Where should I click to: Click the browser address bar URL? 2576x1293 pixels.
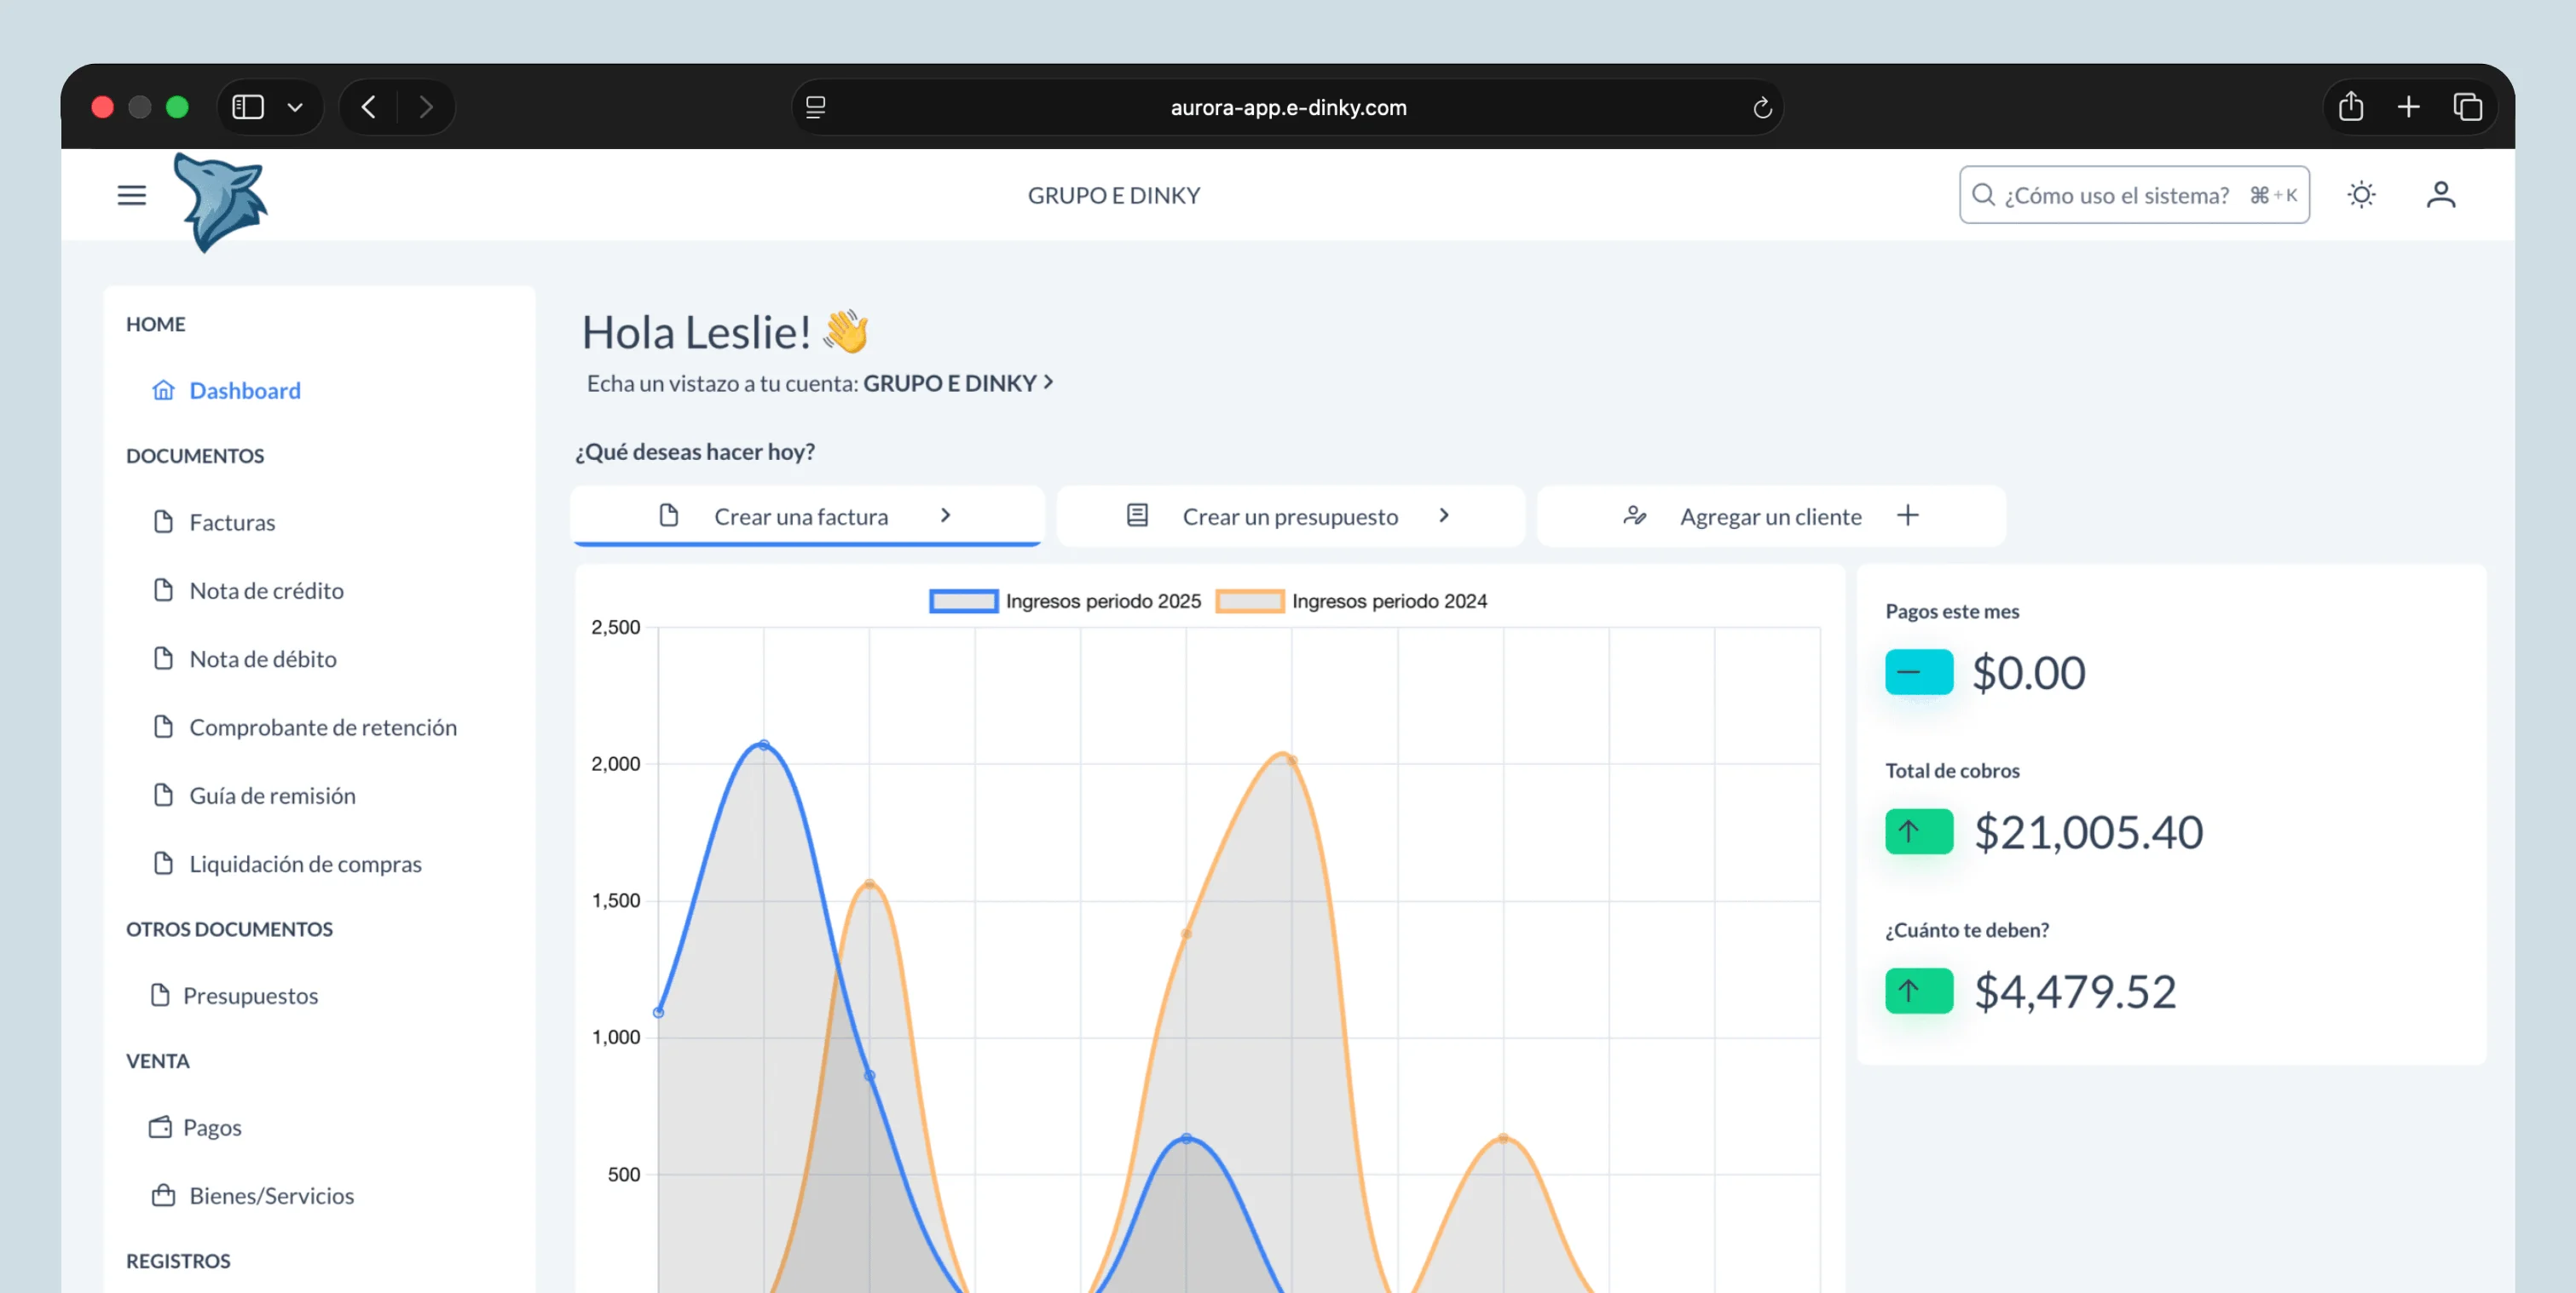click(x=1288, y=107)
